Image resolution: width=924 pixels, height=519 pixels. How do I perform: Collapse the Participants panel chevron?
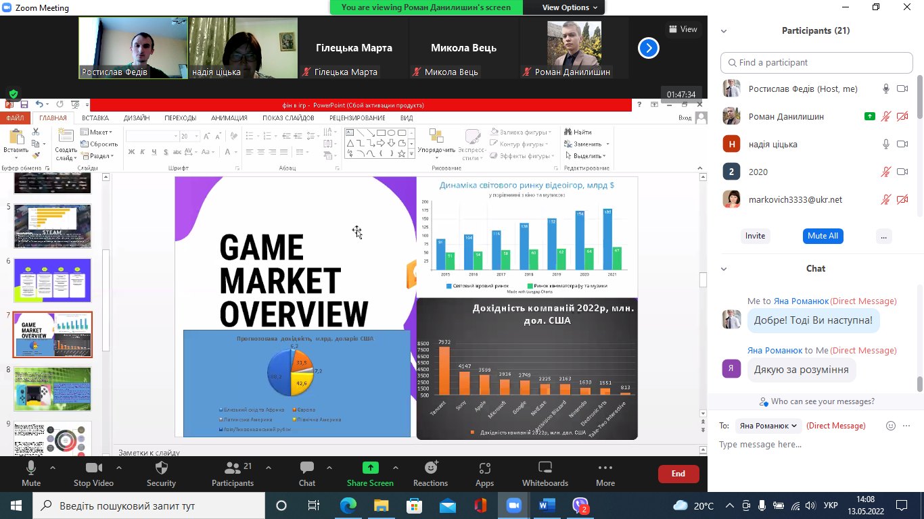tap(724, 31)
